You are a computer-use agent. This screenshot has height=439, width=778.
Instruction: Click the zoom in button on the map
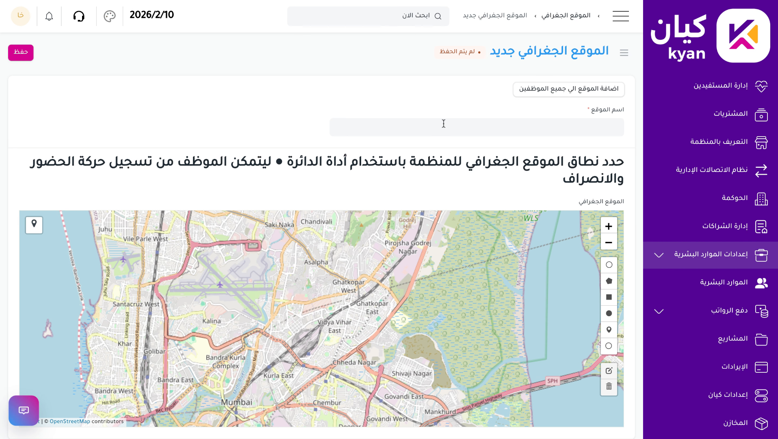(x=609, y=226)
